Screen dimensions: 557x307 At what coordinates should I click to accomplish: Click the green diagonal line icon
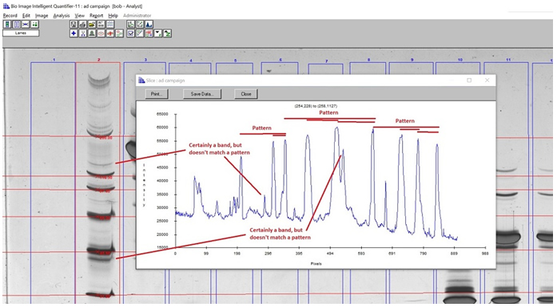pos(140,33)
